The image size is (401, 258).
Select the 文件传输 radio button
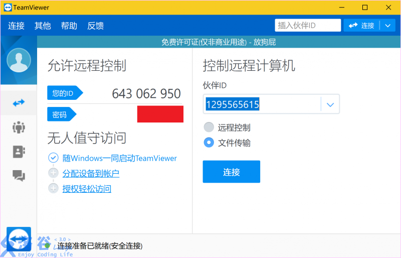(209, 143)
